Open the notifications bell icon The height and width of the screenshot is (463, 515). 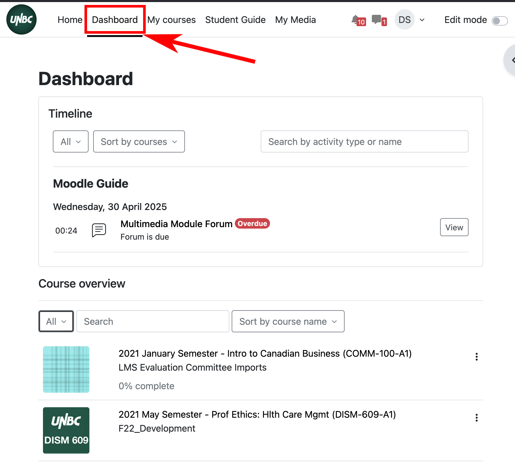tap(355, 20)
